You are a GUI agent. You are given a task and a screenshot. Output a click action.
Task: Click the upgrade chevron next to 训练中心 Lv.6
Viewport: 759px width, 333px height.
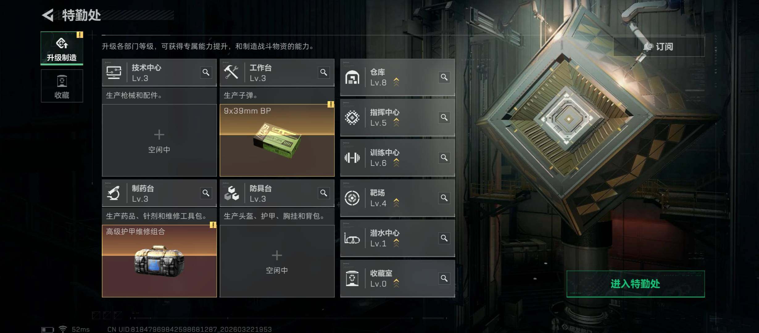click(x=396, y=162)
